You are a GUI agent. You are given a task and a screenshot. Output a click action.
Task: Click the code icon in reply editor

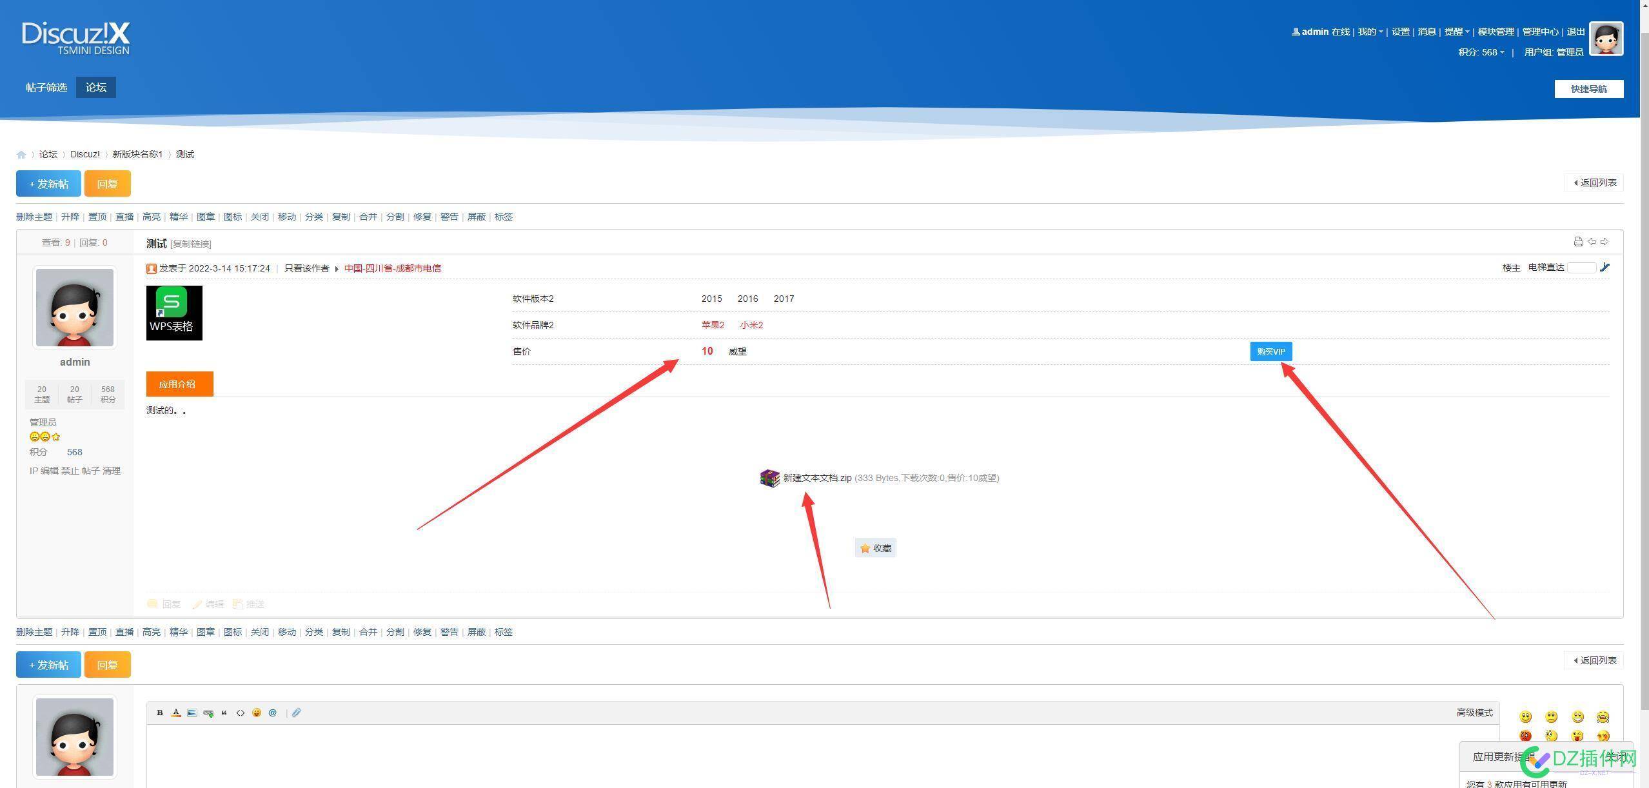coord(241,713)
